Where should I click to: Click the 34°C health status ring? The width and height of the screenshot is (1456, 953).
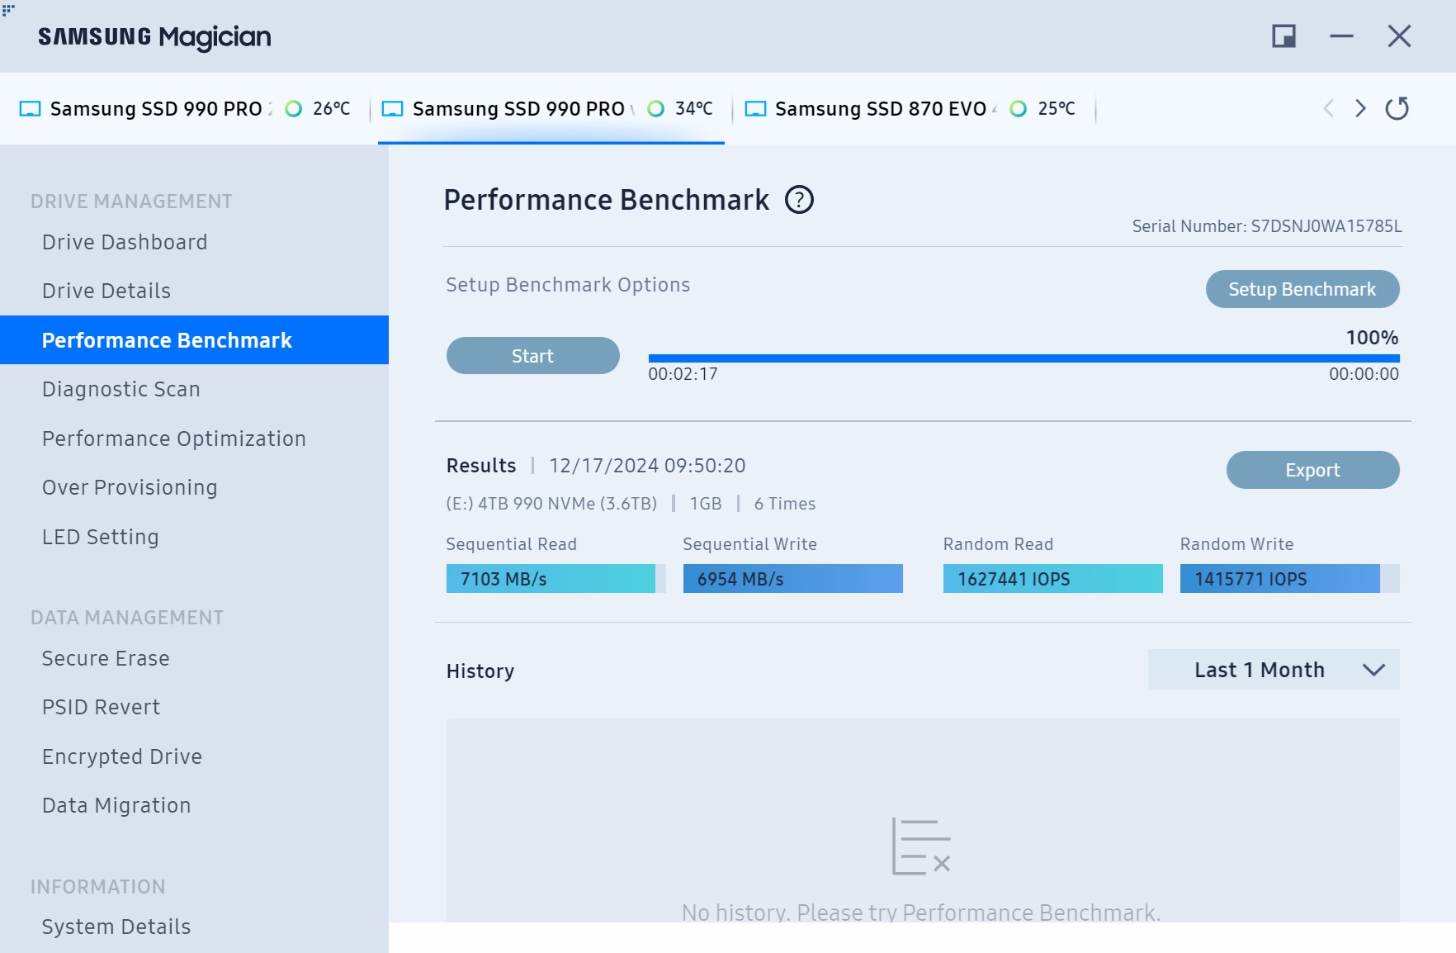[x=656, y=109]
